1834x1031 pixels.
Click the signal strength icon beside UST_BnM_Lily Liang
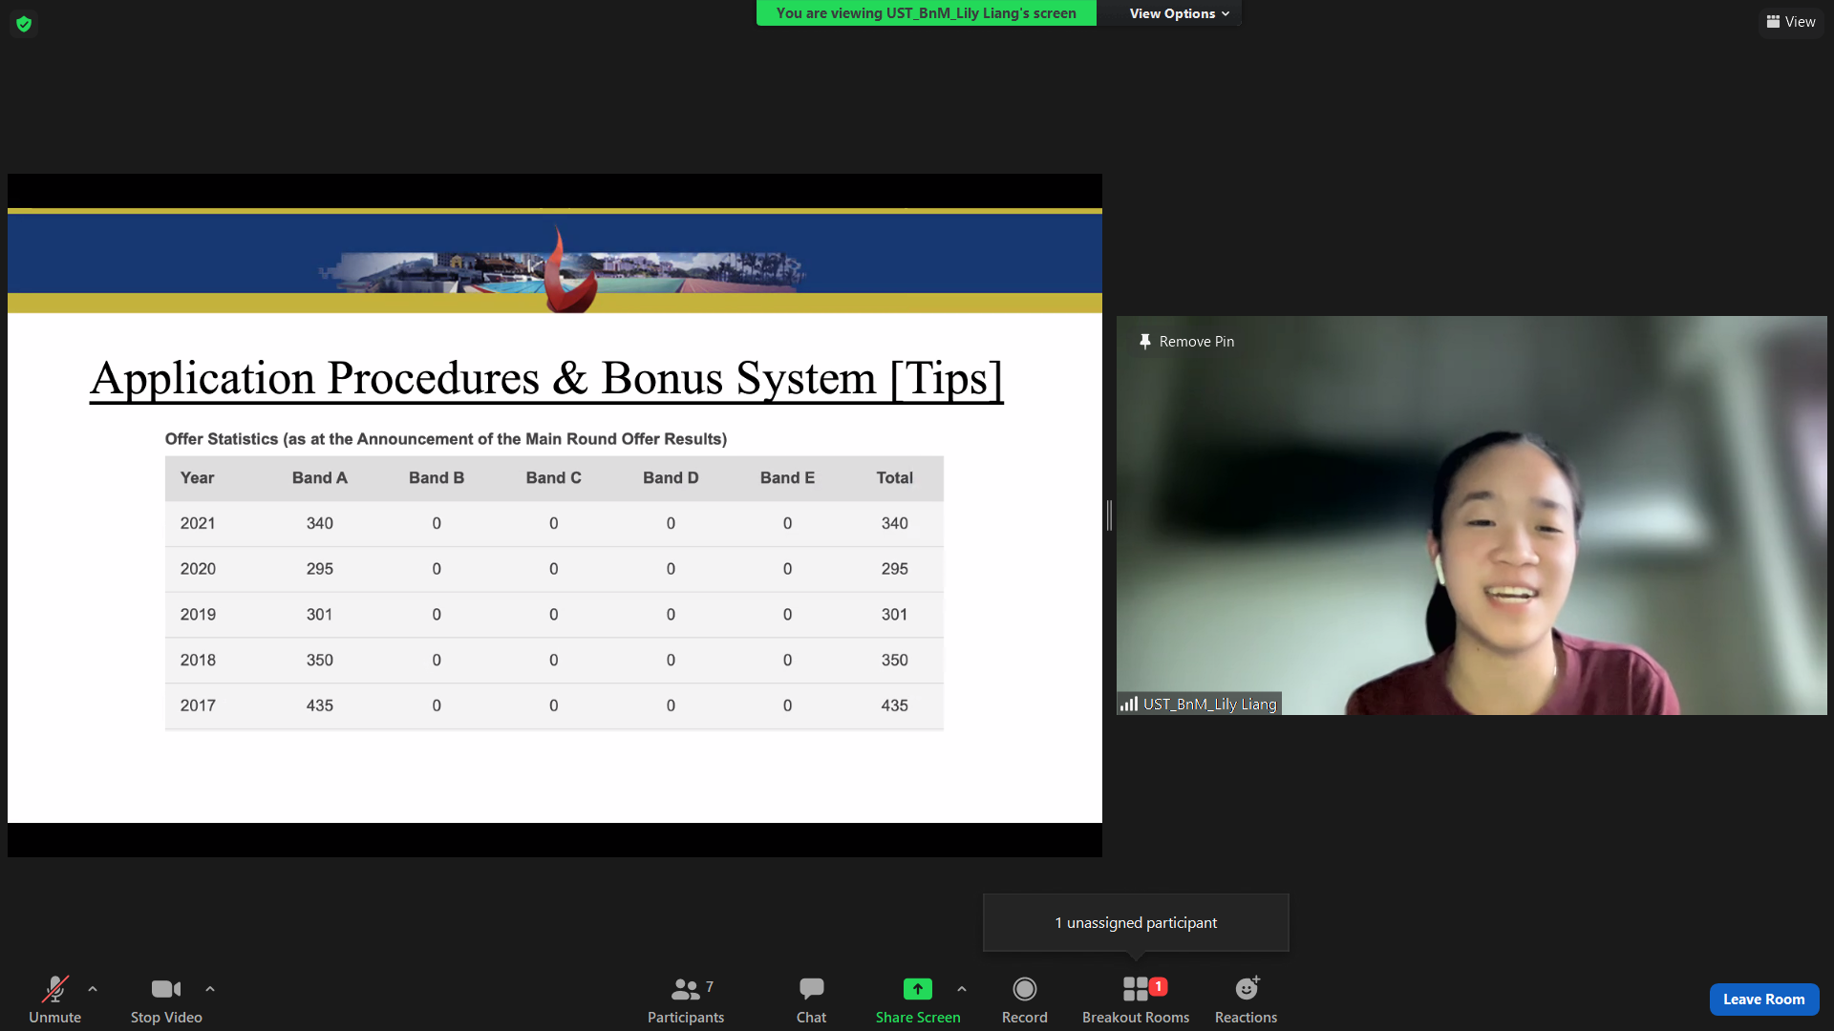tap(1129, 705)
